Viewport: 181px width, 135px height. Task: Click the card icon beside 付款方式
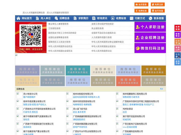[x=131, y=18]
